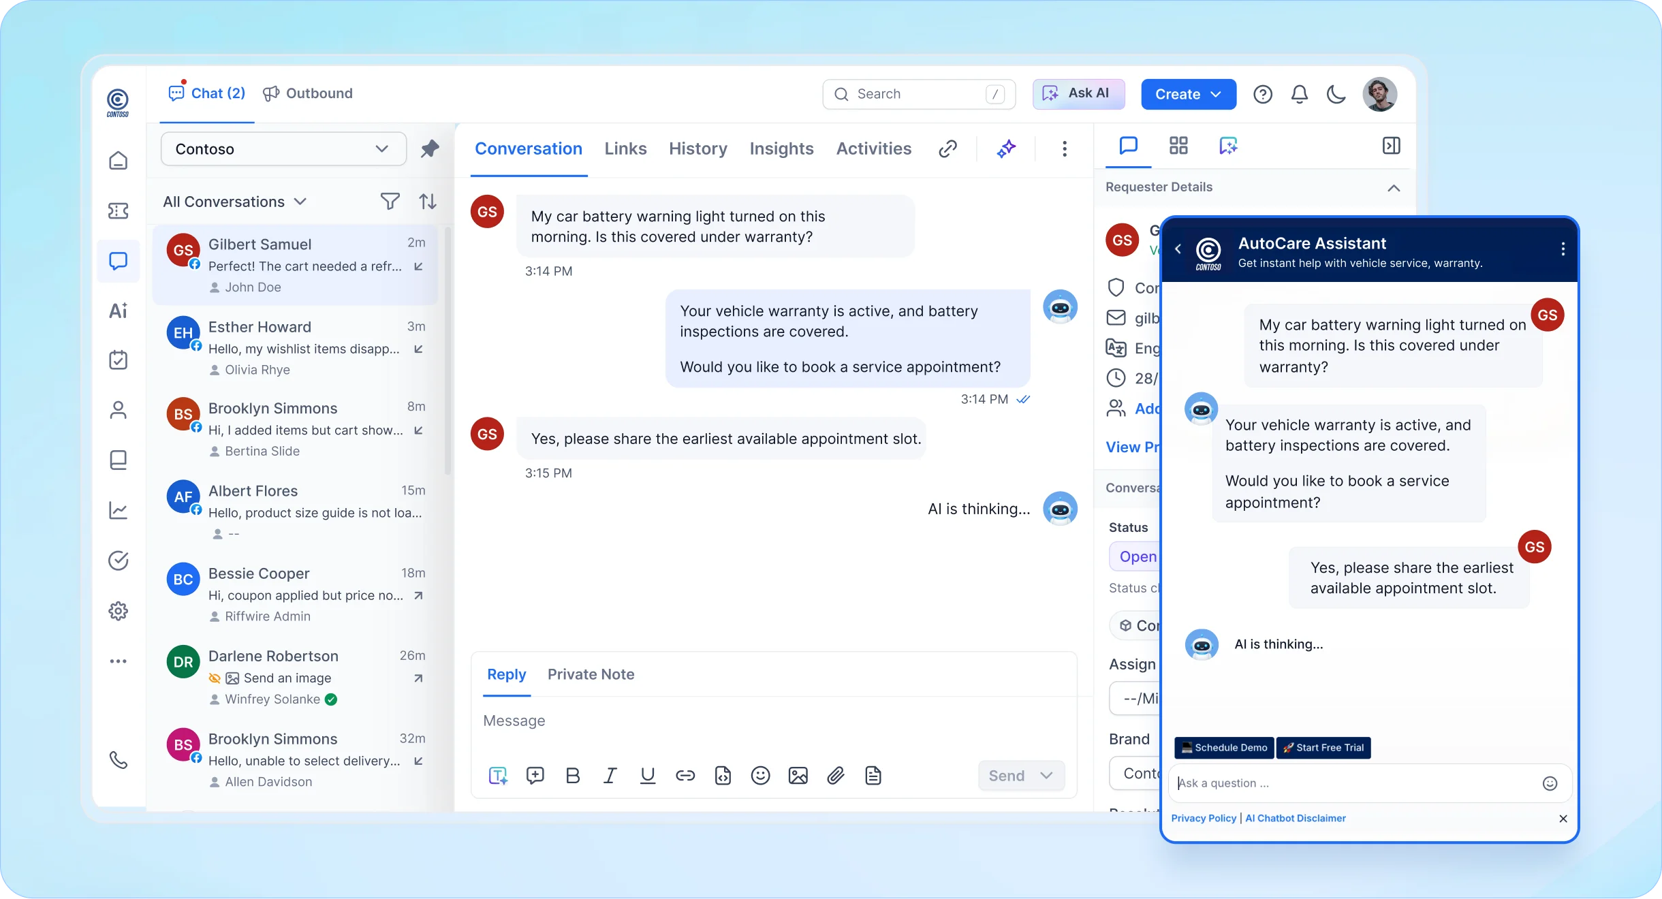
Task: Expand the All Conversations dropdown
Action: pyautogui.click(x=235, y=202)
